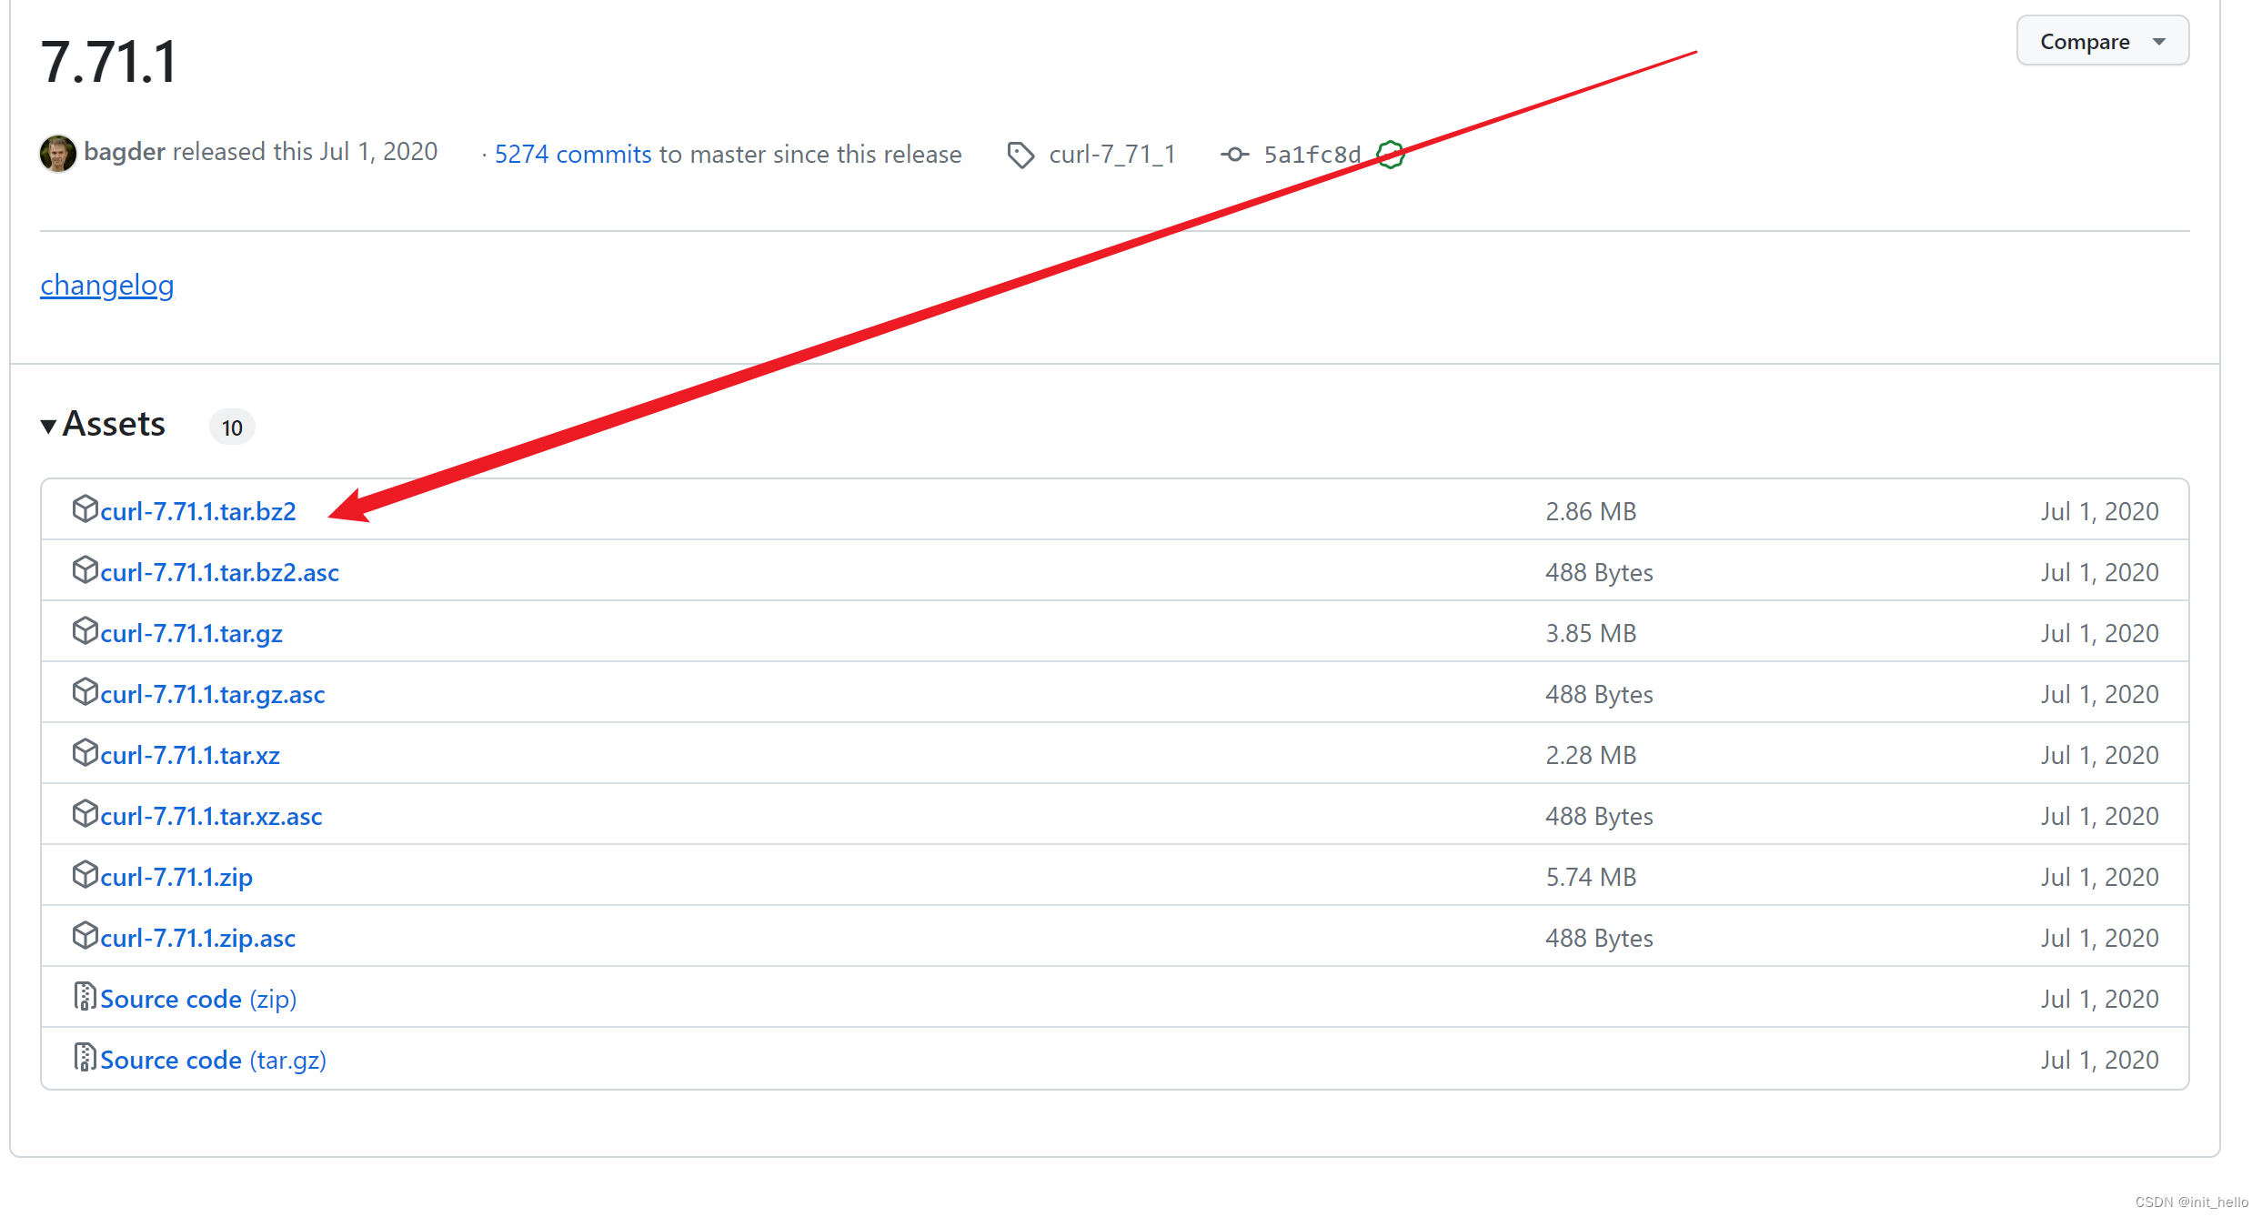Download curl-7.71.1.tar.bz2.asc signature

(219, 572)
